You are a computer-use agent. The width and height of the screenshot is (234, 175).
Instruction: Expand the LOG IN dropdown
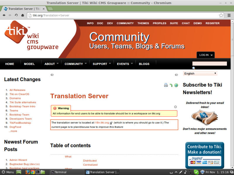coord(206,55)
